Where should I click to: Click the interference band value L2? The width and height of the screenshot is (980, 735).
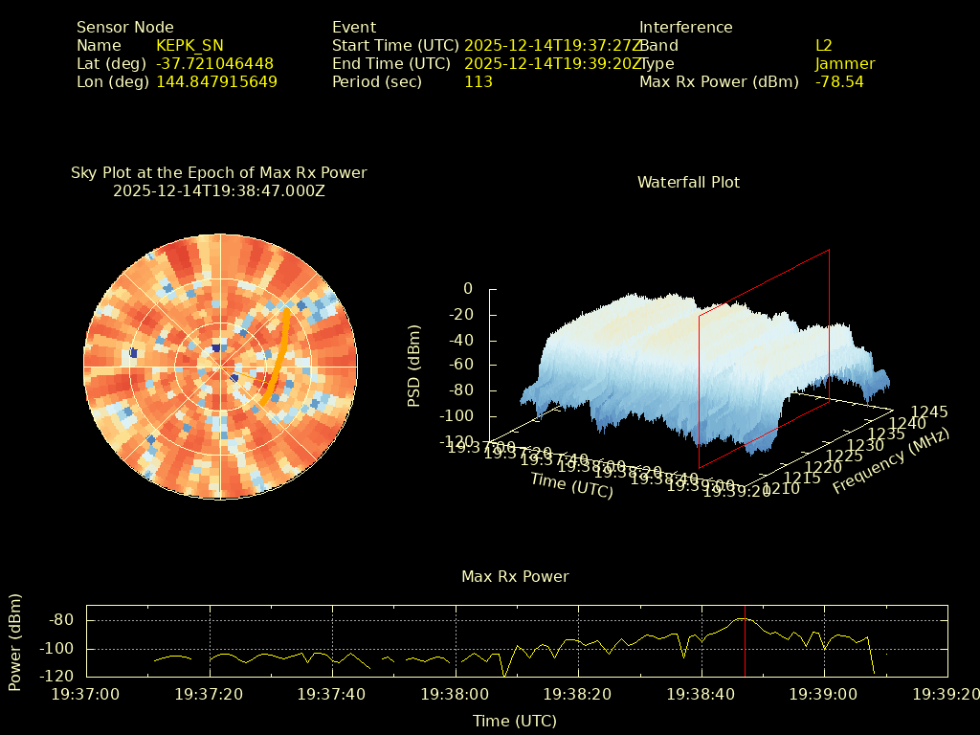(823, 46)
